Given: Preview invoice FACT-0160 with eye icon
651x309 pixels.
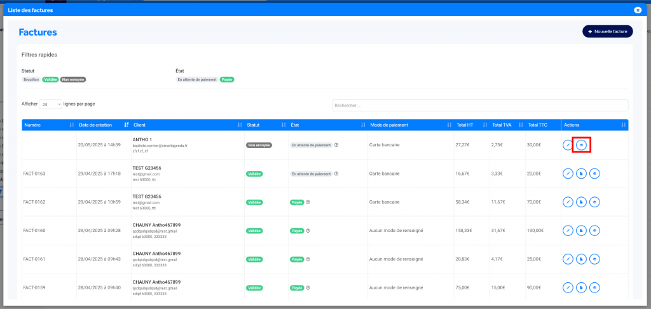Looking at the screenshot, I should coord(595,231).
